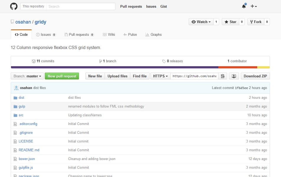Open Pull requests in top navigation
Image resolution: width=281 pixels, height=177 pixels.
[x=131, y=6]
